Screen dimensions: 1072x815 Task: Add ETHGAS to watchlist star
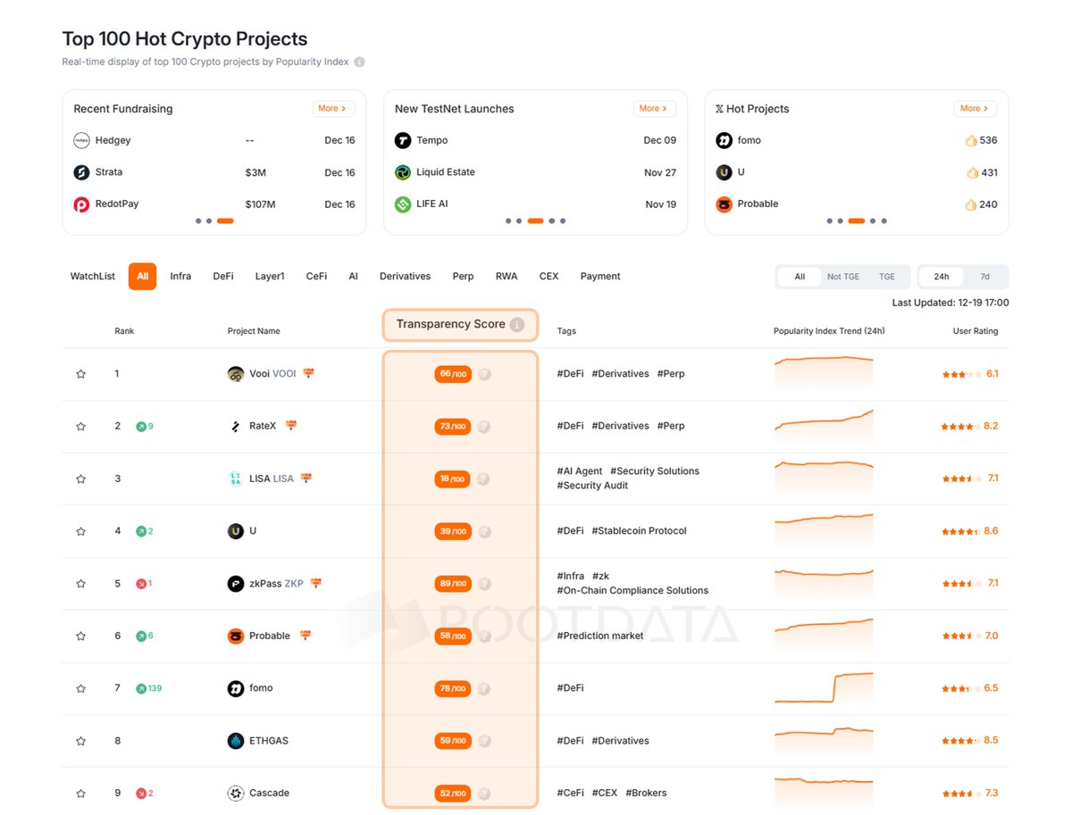[81, 741]
